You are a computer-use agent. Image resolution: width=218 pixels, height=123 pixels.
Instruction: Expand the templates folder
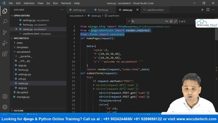[x=22, y=47]
